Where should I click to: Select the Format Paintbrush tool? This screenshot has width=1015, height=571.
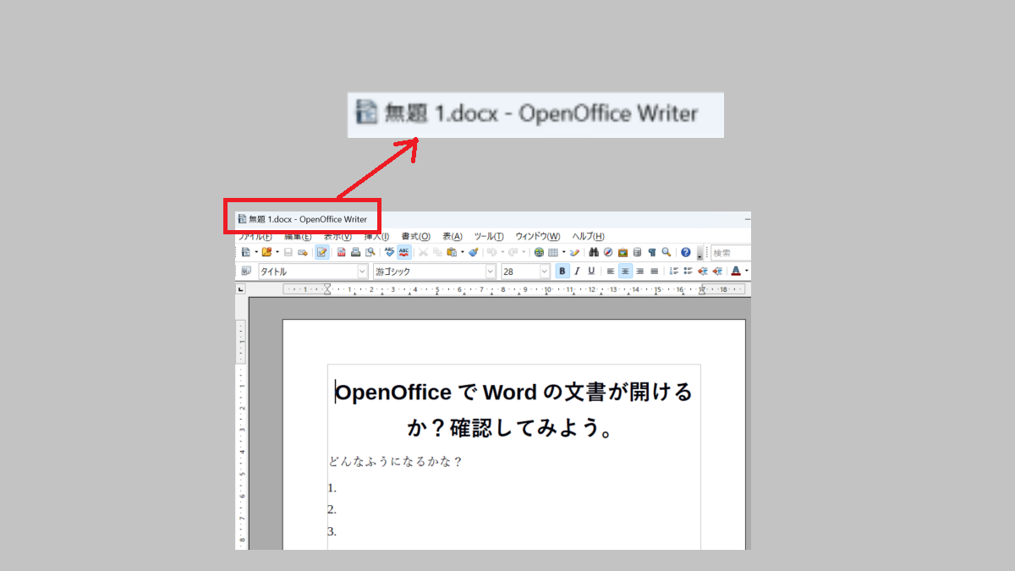[x=474, y=252]
